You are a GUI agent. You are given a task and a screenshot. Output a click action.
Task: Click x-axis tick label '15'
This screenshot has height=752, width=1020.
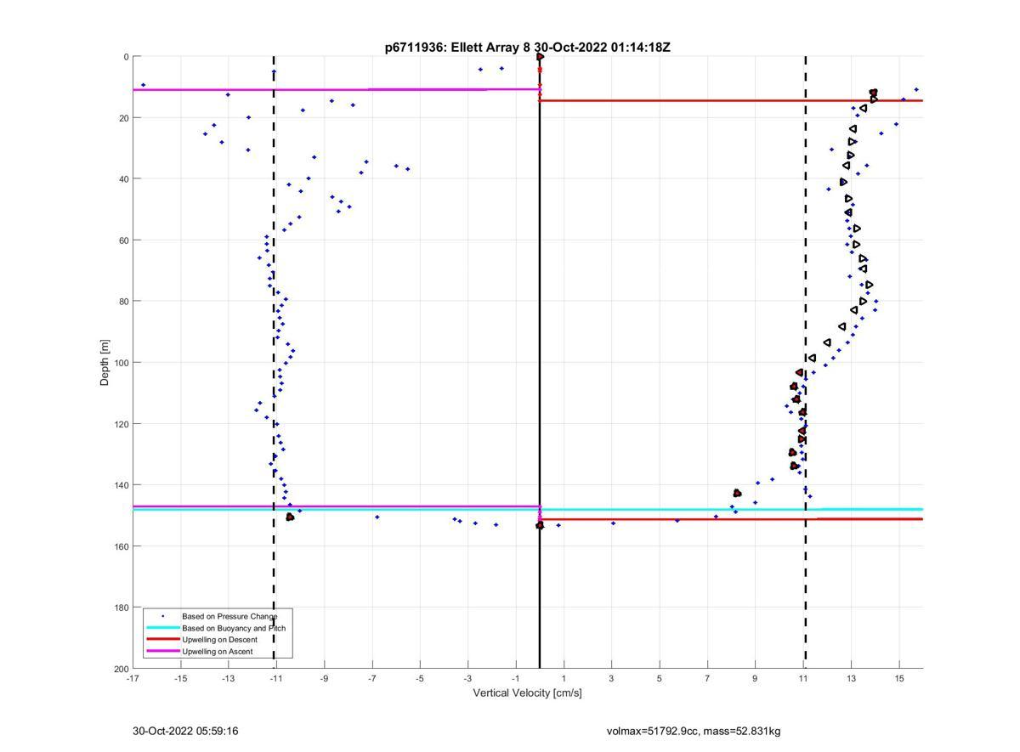[898, 678]
